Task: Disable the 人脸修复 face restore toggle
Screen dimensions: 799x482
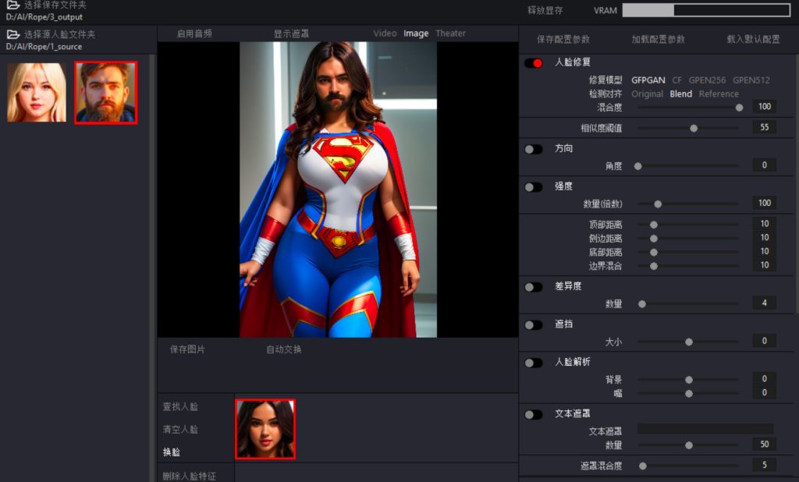Action: 534,63
